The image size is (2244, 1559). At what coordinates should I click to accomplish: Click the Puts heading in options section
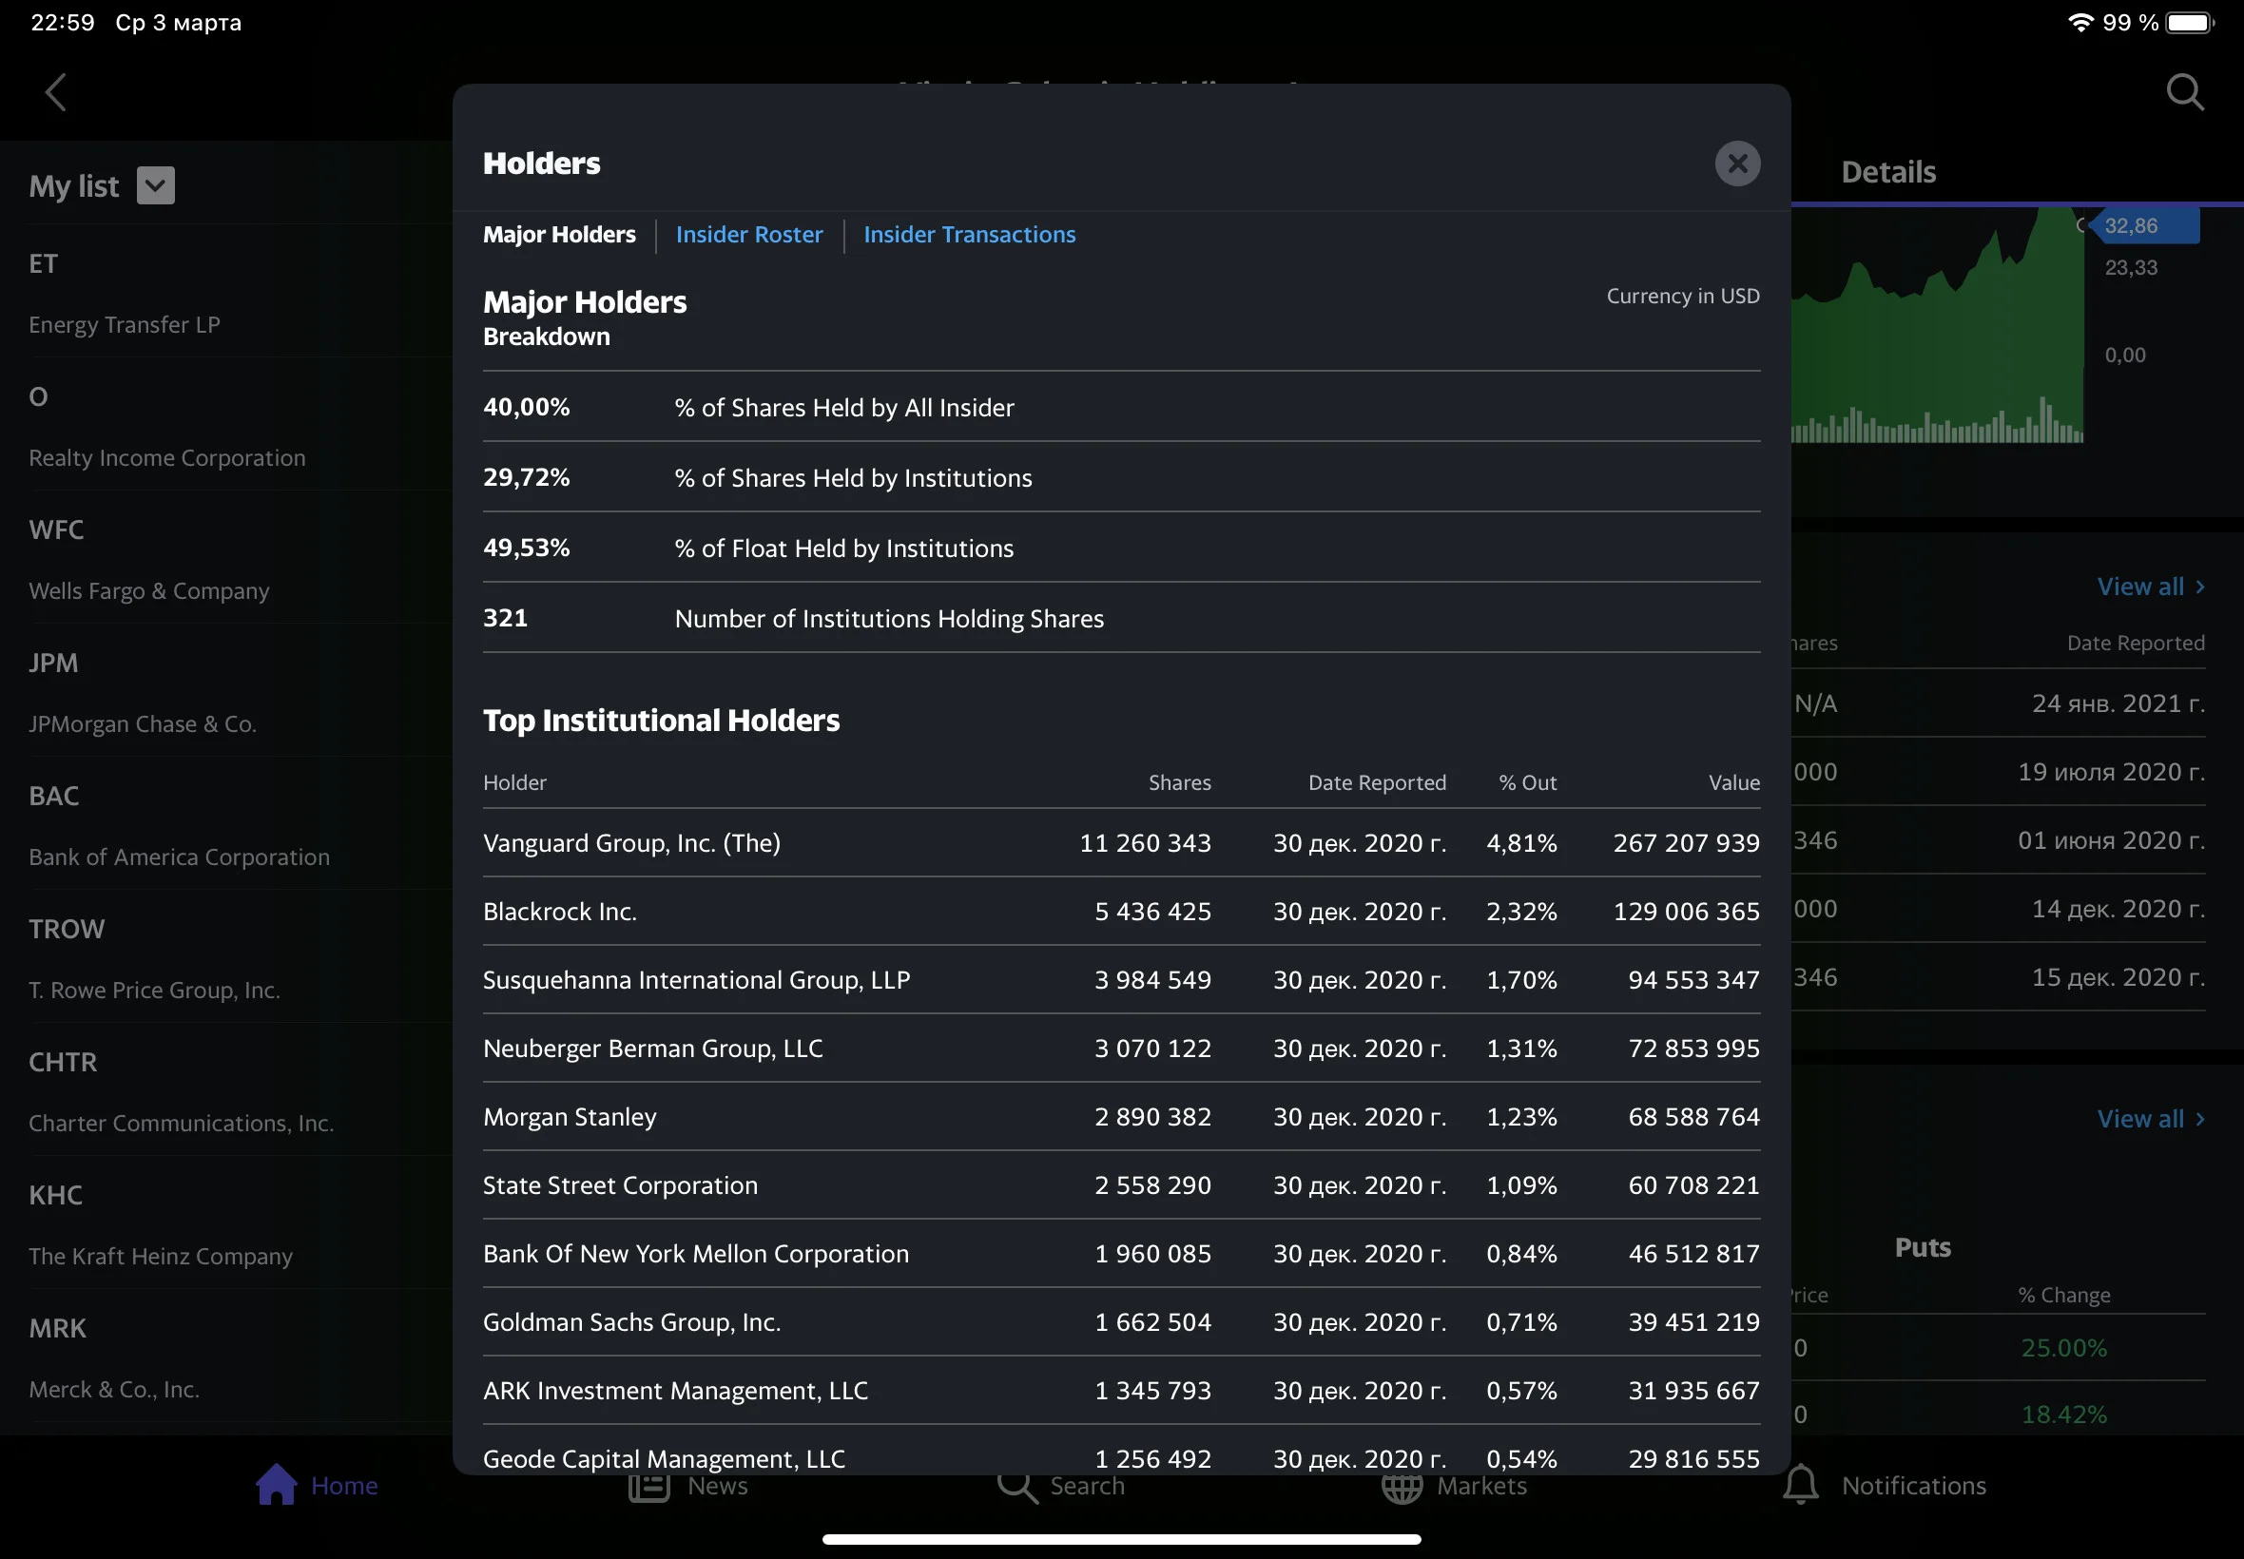point(1923,1247)
